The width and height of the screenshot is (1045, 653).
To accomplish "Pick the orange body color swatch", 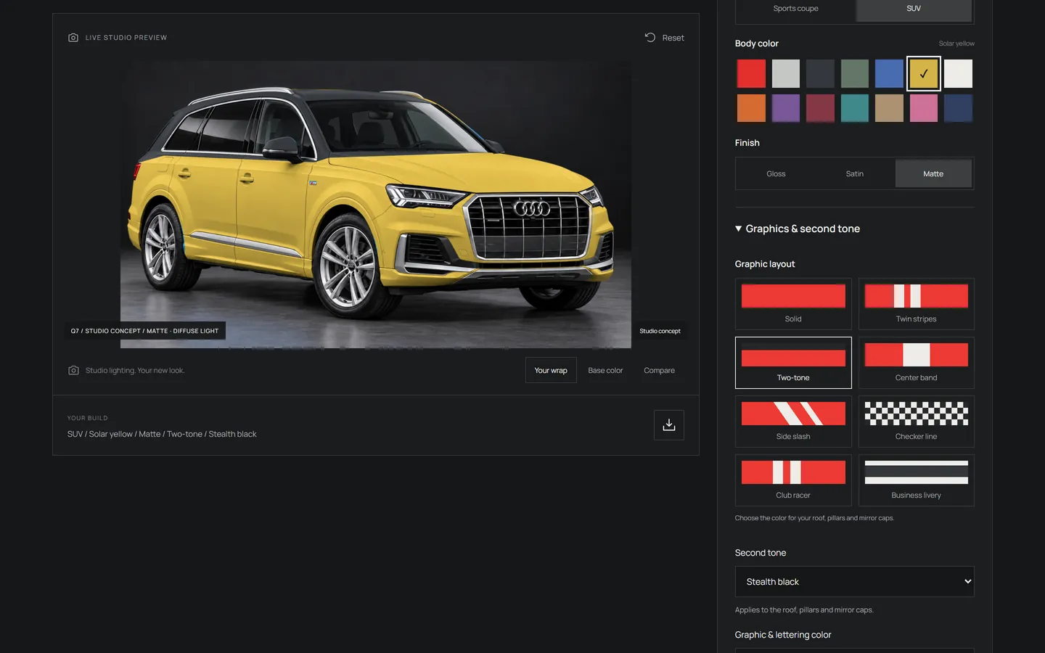I will pos(751,108).
